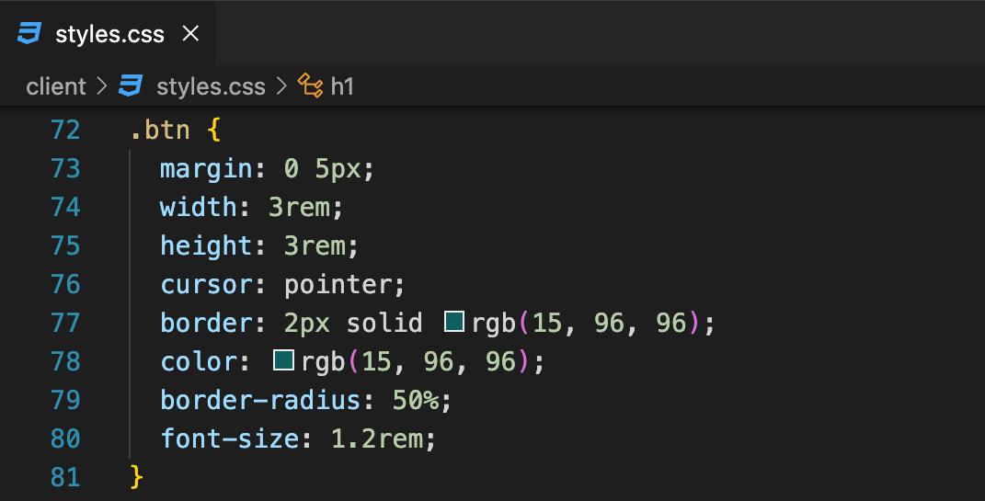Open the h1 breadcrumb symbol

pyautogui.click(x=342, y=86)
